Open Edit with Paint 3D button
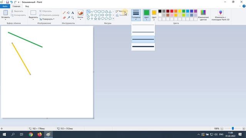The height and width of the screenshot is (138, 246). point(220,15)
